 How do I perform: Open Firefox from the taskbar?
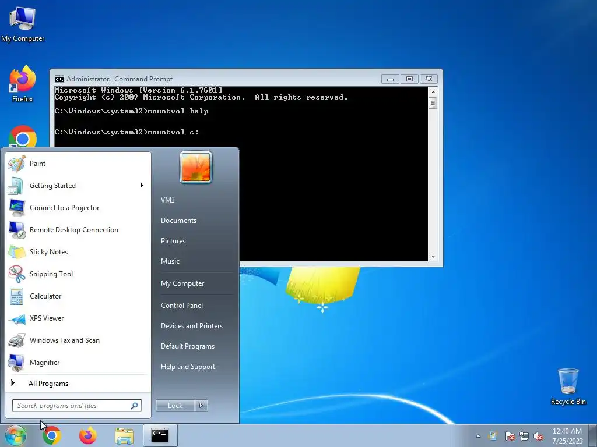click(x=87, y=435)
